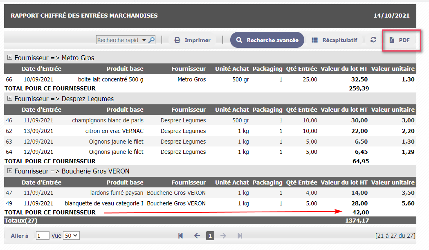This screenshot has width=429, height=250.
Task: Sort Boucherie VERON table by Fournisseur column
Action: [x=189, y=182]
